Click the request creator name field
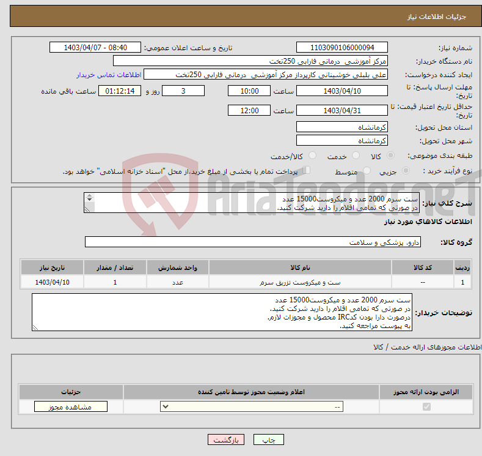This screenshot has height=456, width=482. click(x=266, y=75)
